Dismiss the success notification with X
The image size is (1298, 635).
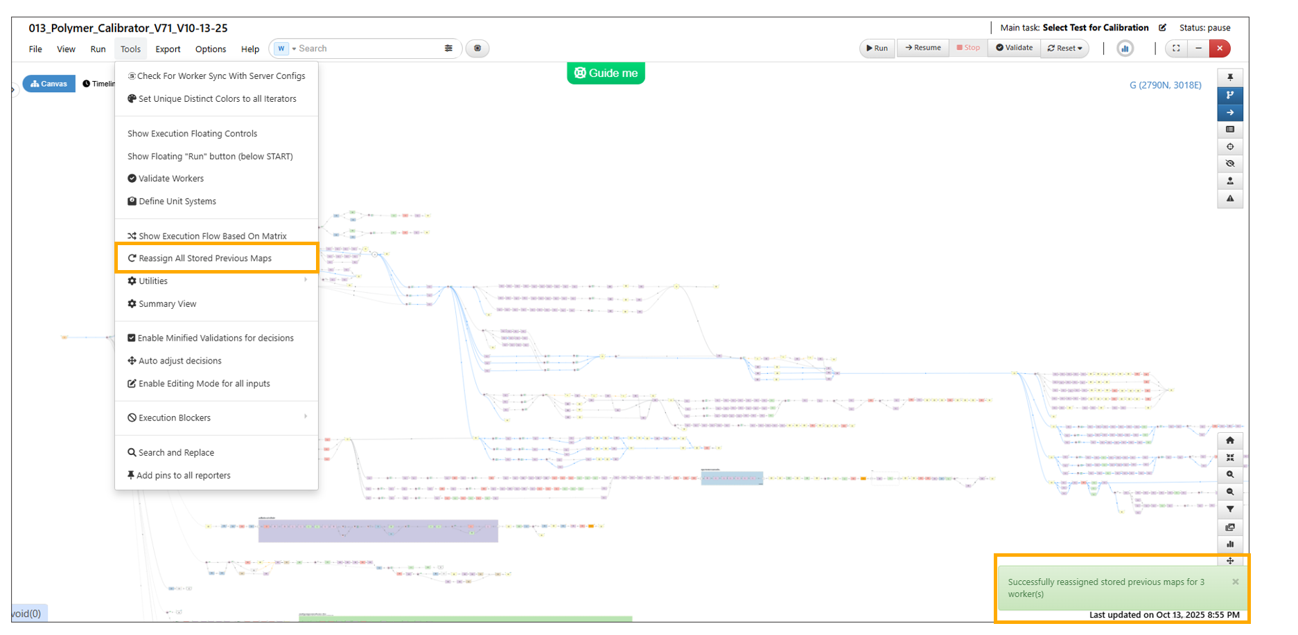click(x=1235, y=582)
